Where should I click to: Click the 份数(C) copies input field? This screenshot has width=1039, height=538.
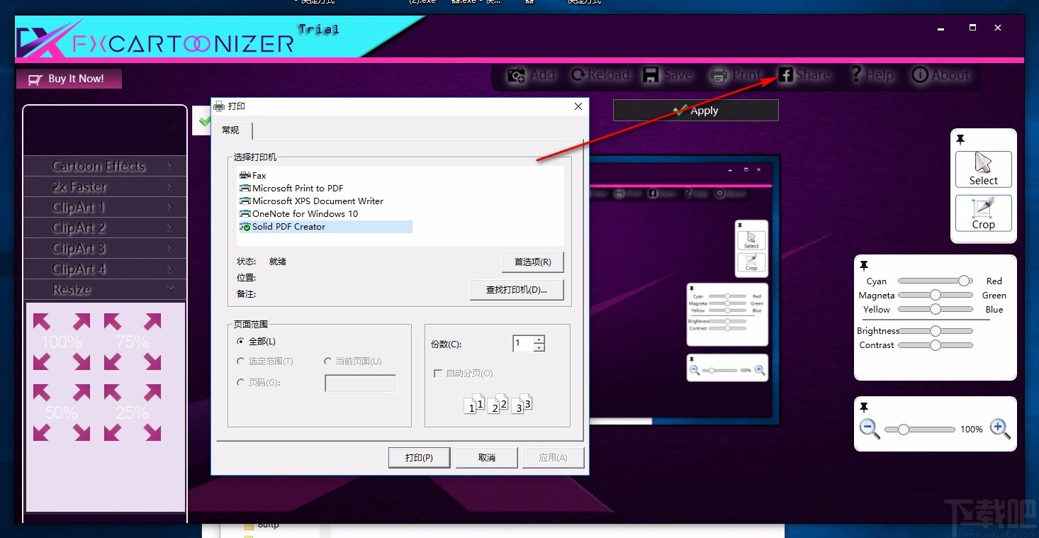coord(523,344)
